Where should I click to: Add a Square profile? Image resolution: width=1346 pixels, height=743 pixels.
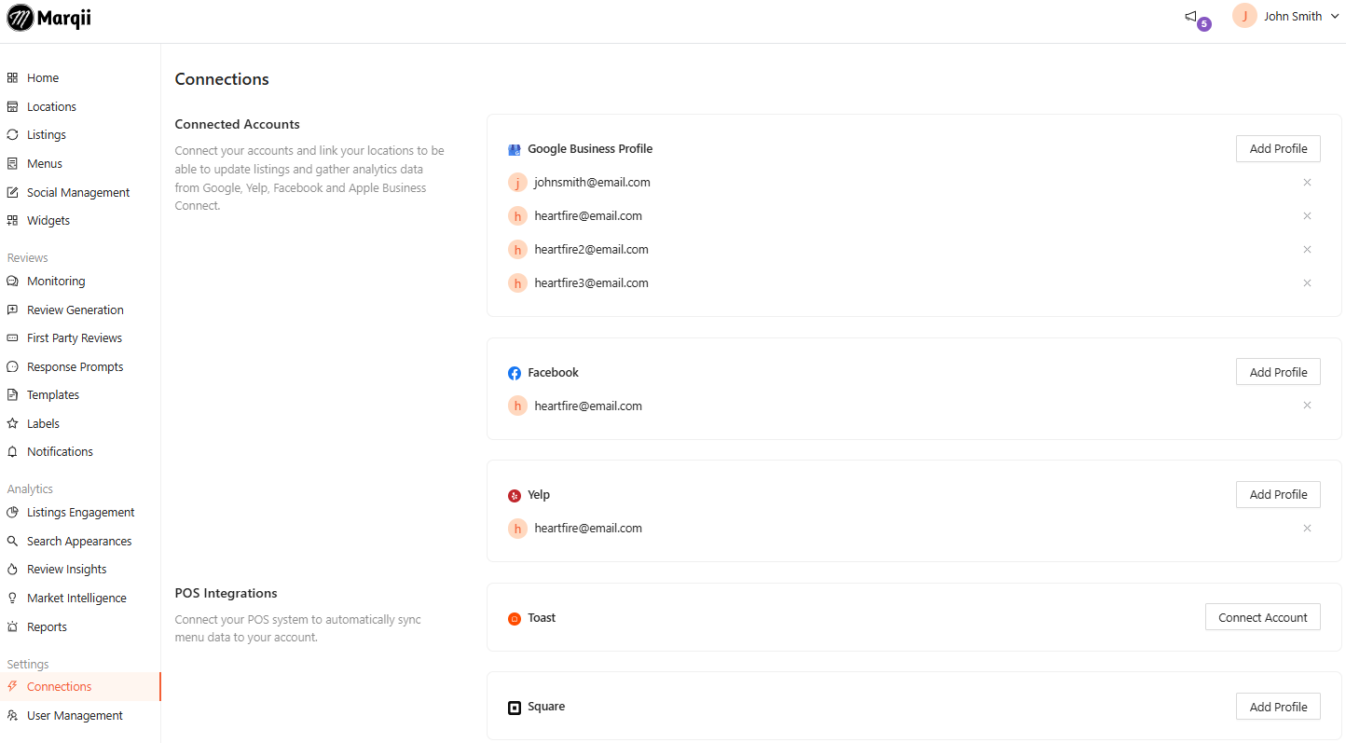coord(1278,707)
